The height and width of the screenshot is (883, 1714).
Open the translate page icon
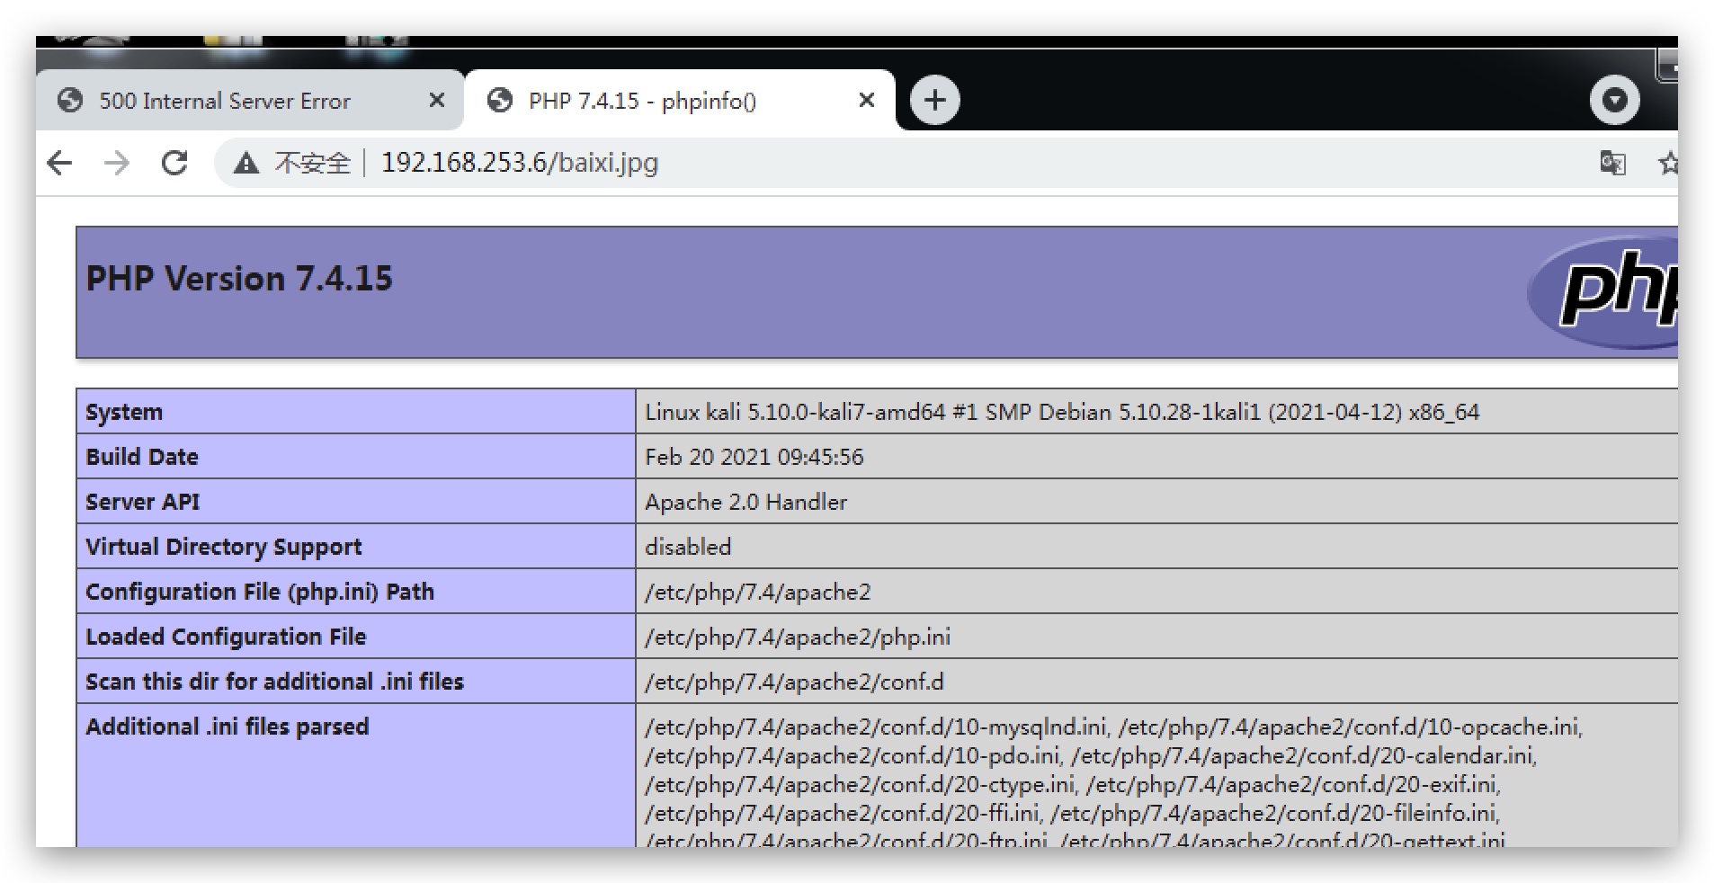click(1612, 163)
